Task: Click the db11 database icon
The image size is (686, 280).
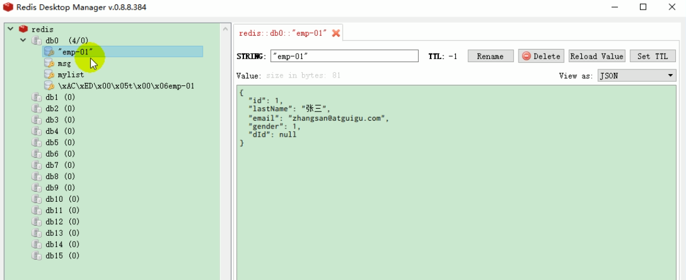Action: (36, 211)
